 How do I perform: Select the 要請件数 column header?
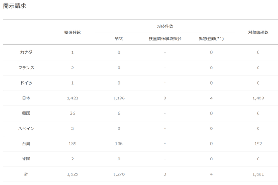pyautogui.click(x=72, y=32)
